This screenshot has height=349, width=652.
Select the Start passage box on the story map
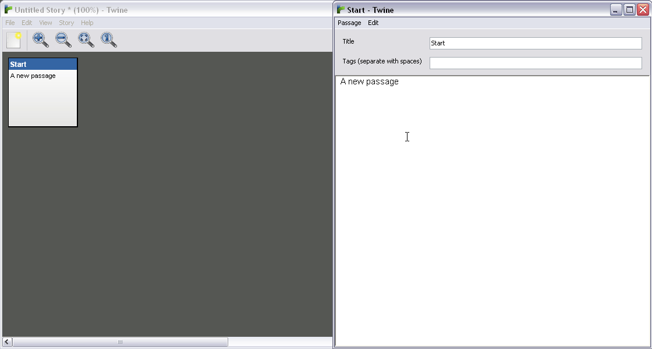[42, 92]
